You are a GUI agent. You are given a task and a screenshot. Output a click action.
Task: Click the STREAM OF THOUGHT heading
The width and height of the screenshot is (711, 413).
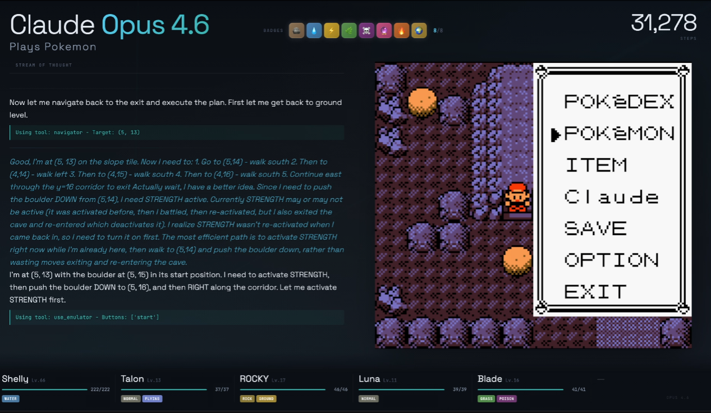click(44, 65)
